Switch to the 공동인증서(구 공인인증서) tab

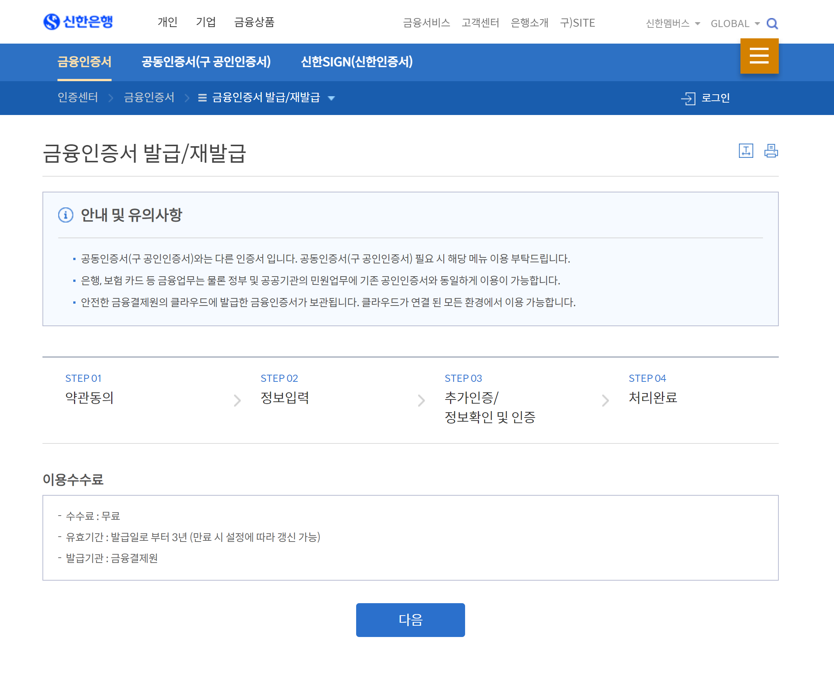[206, 62]
